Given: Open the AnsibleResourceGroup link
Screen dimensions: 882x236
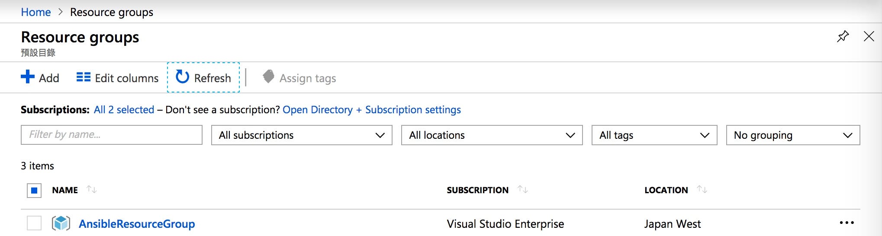Looking at the screenshot, I should [137, 224].
